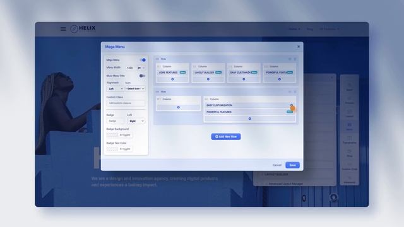Click LAYOUT BUILDER in the background panel
Screen dimensions: 404x227
point(276,175)
